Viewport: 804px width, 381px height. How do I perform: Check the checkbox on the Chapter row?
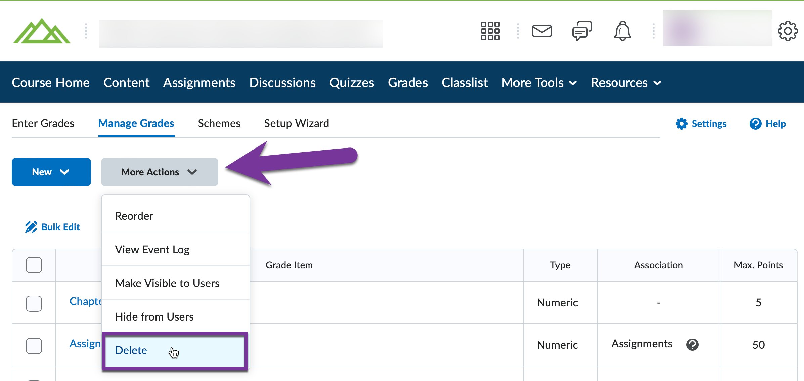tap(34, 303)
